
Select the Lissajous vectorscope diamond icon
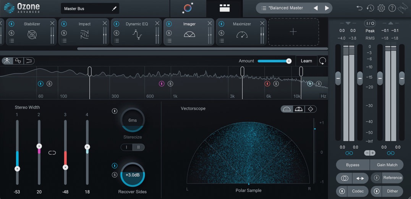[x=310, y=109]
